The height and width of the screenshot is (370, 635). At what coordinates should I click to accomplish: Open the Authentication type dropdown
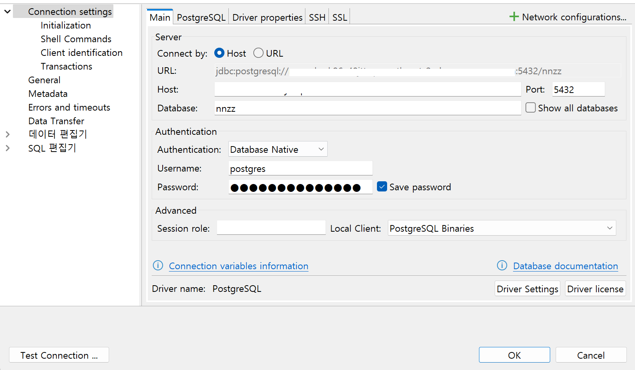(x=278, y=149)
